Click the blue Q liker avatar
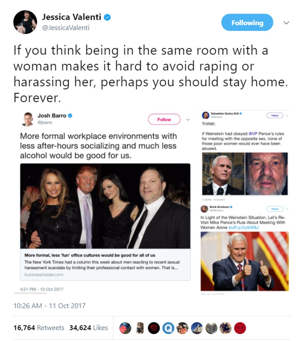The image size is (303, 341). point(168,328)
